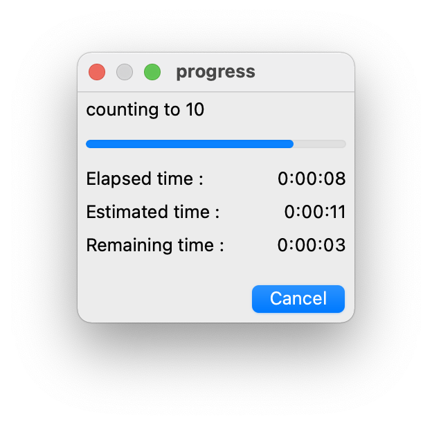The image size is (432, 425).
Task: Click empty title bar area right of title
Action: click(305, 71)
